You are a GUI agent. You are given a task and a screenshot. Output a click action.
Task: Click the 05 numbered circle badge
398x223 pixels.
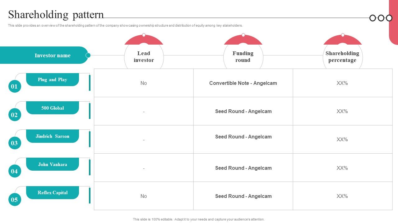15,200
